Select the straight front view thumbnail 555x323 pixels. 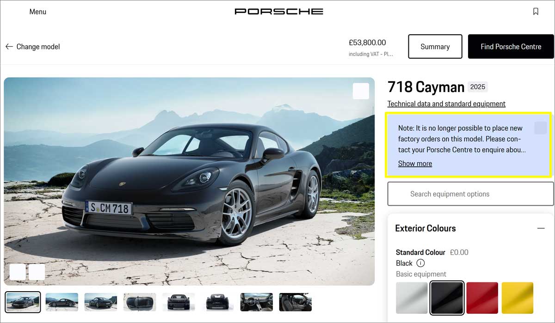(178, 302)
